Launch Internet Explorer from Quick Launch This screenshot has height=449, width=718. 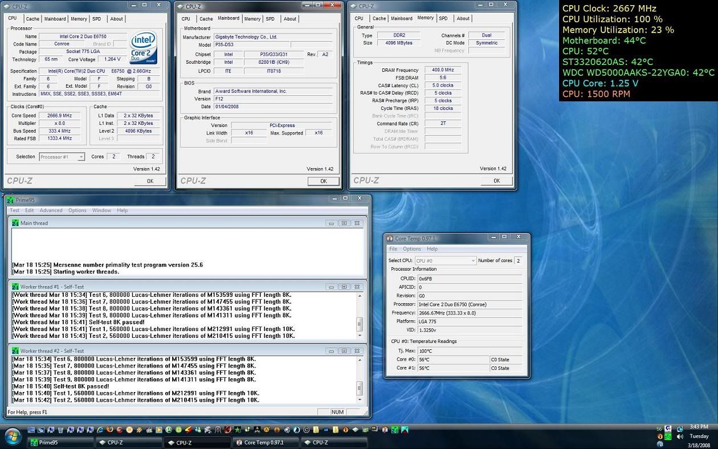click(x=100, y=430)
